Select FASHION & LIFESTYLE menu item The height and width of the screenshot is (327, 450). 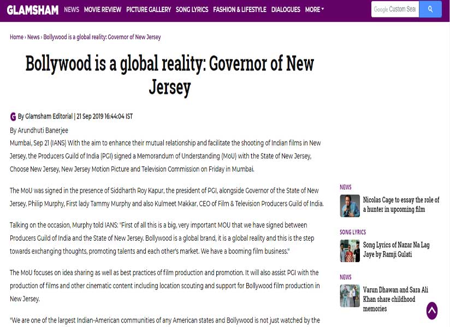point(240,9)
